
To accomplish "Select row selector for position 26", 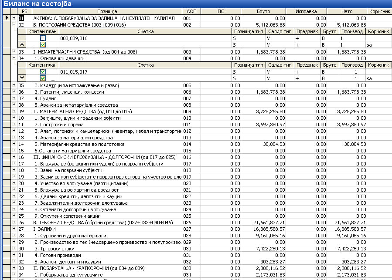I will pyautogui.click(x=7, y=222).
